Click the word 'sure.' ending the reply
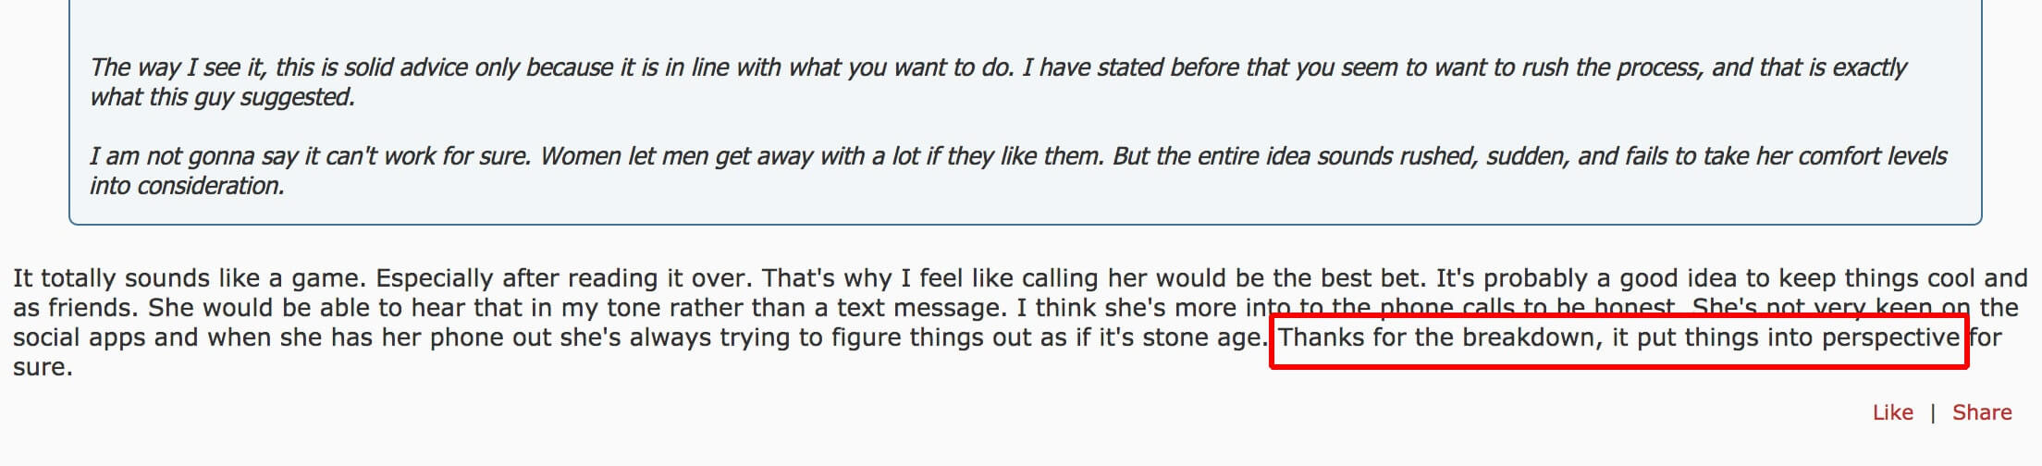The width and height of the screenshot is (2042, 466). pos(43,367)
